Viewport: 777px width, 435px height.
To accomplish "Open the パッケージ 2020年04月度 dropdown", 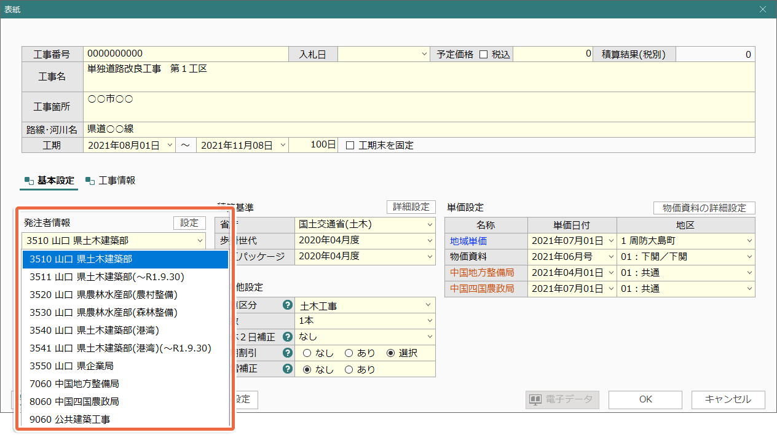I will (430, 256).
